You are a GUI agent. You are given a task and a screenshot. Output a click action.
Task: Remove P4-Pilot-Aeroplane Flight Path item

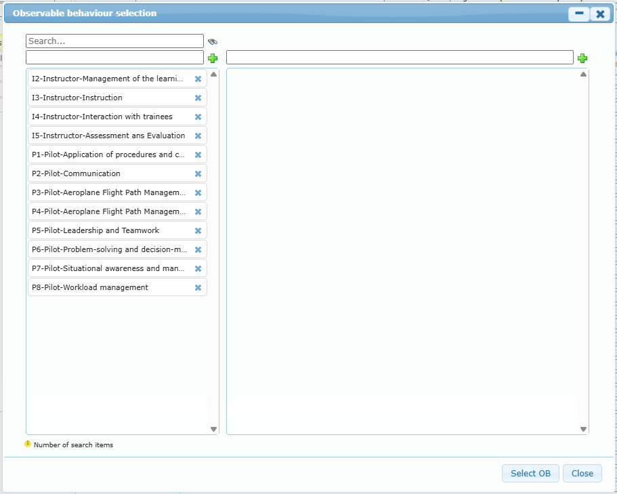tap(198, 211)
